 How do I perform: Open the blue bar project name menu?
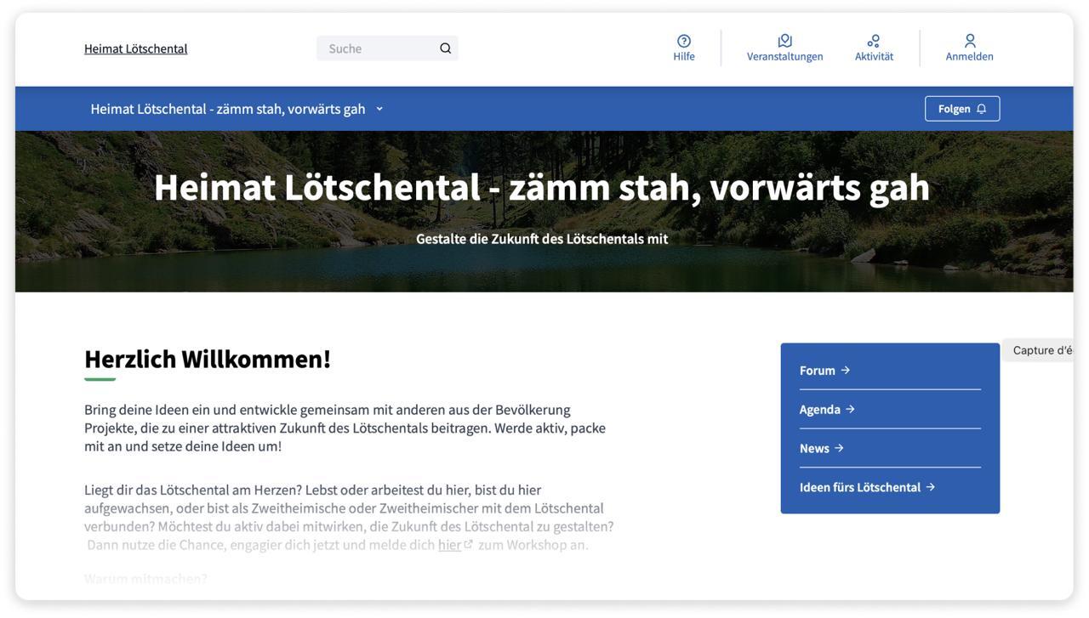click(x=228, y=109)
